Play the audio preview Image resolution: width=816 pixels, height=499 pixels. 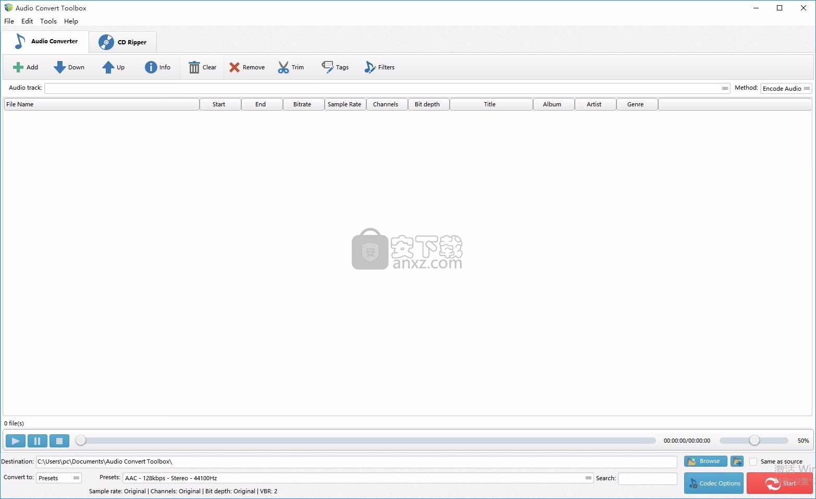pyautogui.click(x=16, y=441)
